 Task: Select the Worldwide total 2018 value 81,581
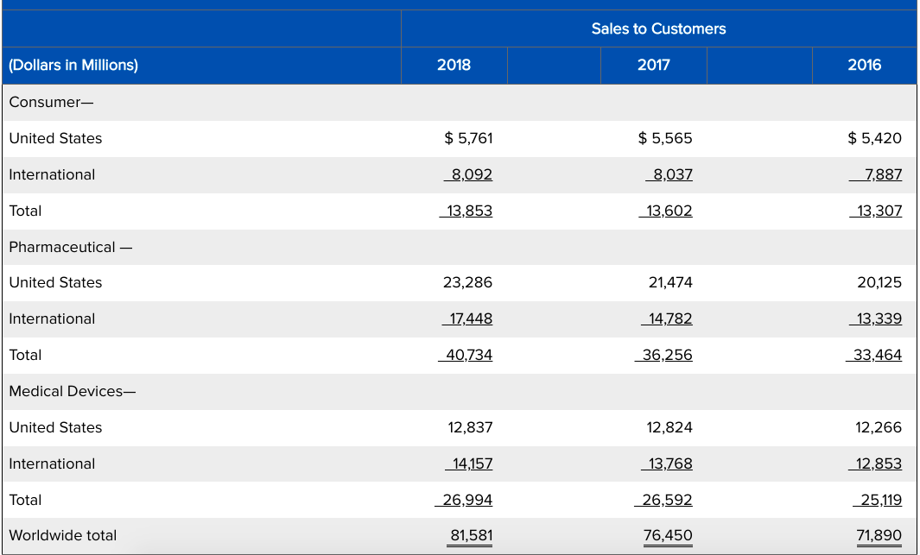pos(469,535)
